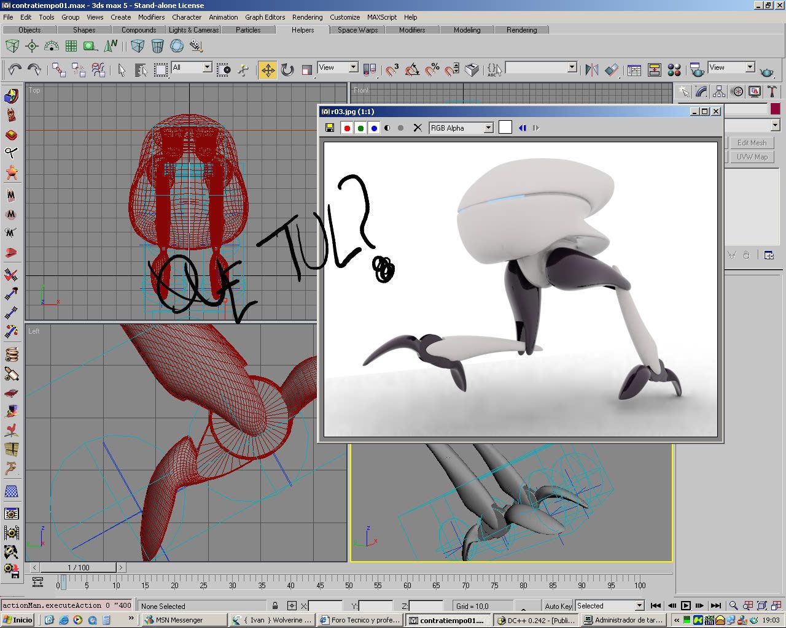Viewport: 786px width, 628px height.
Task: Toggle the selection lock padlock
Action: point(275,606)
